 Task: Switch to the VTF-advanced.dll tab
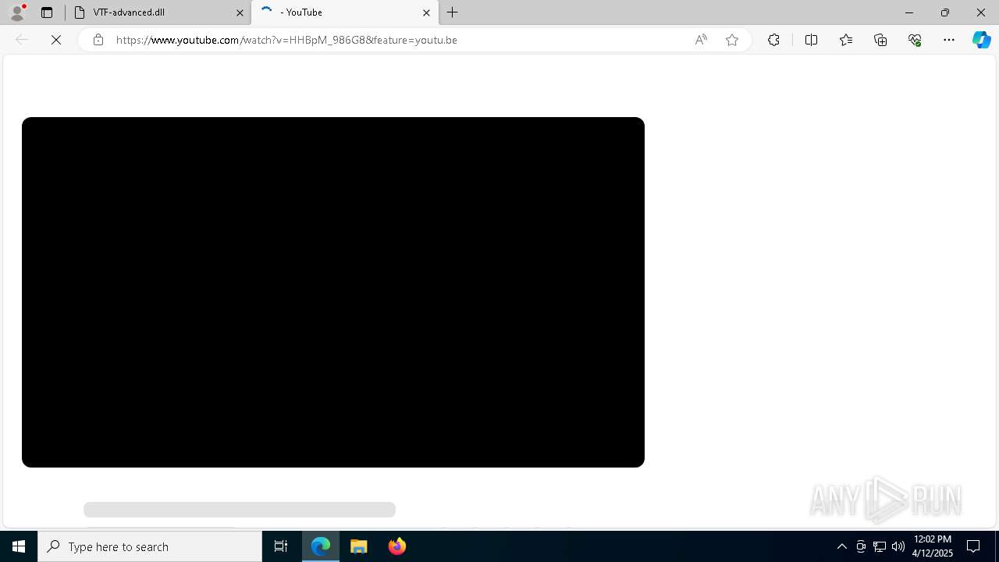pyautogui.click(x=157, y=12)
